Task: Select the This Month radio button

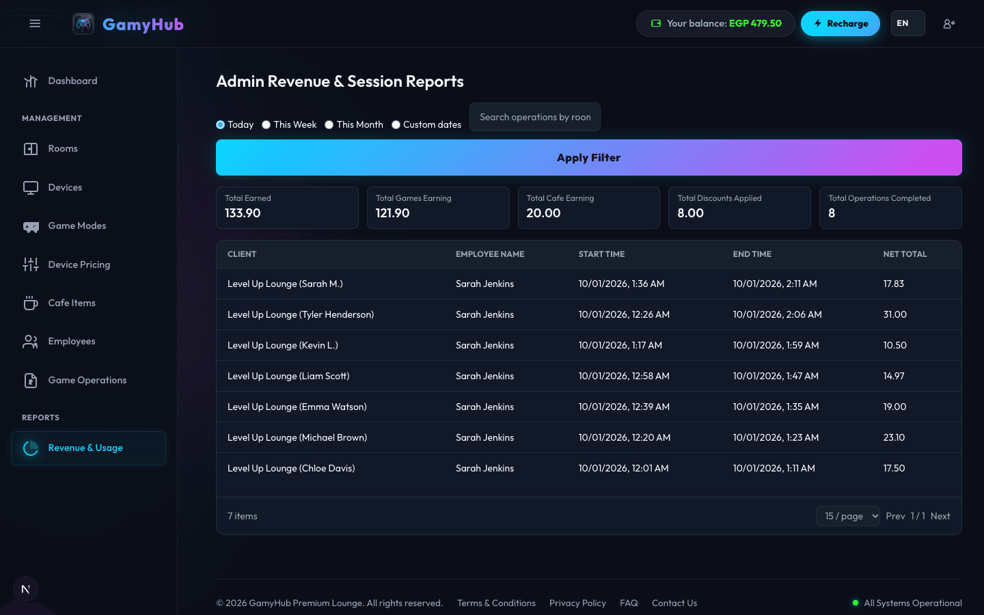Action: point(329,125)
